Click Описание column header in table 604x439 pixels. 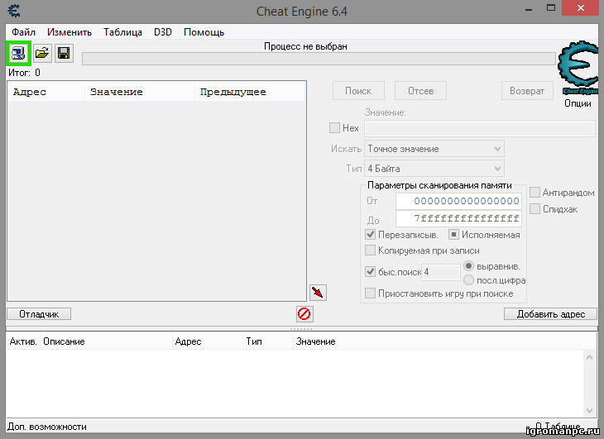click(x=106, y=341)
